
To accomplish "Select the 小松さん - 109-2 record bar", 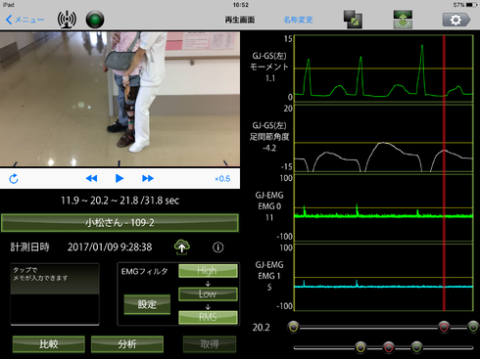I will (120, 223).
